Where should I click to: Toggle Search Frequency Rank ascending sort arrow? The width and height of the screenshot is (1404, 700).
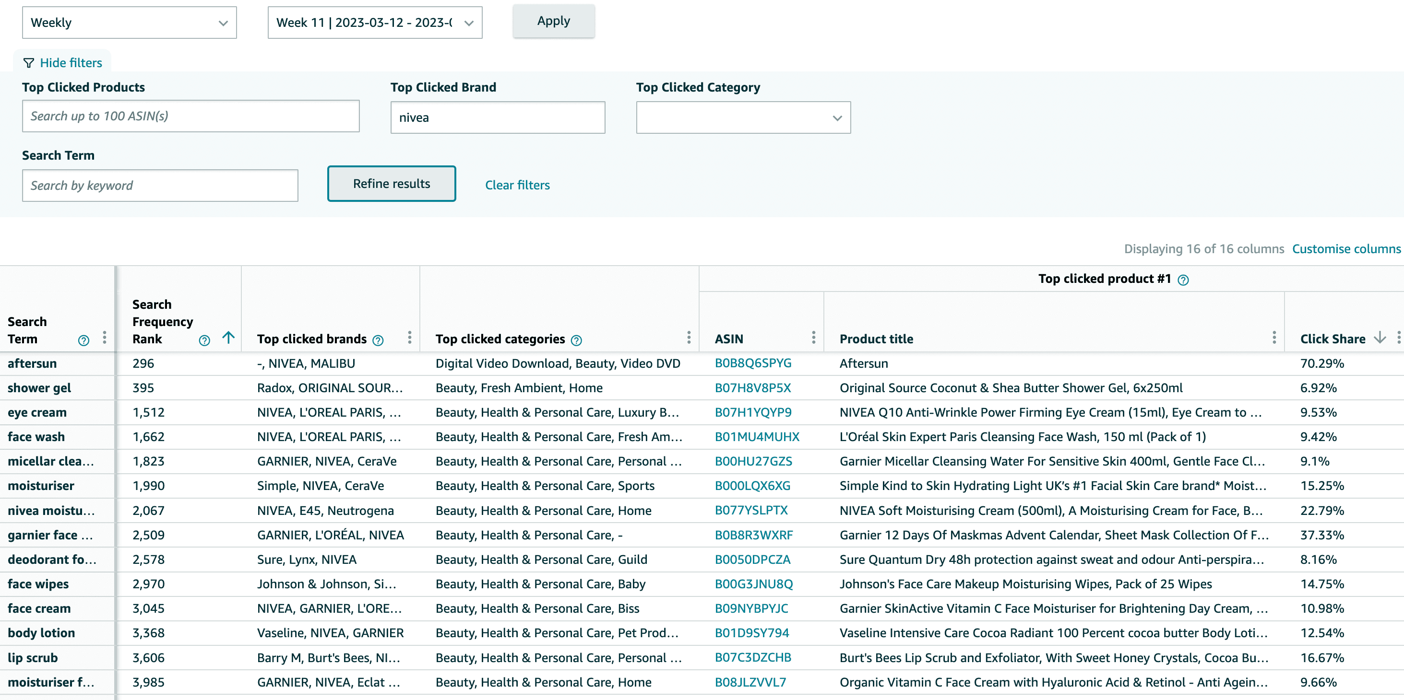point(229,338)
